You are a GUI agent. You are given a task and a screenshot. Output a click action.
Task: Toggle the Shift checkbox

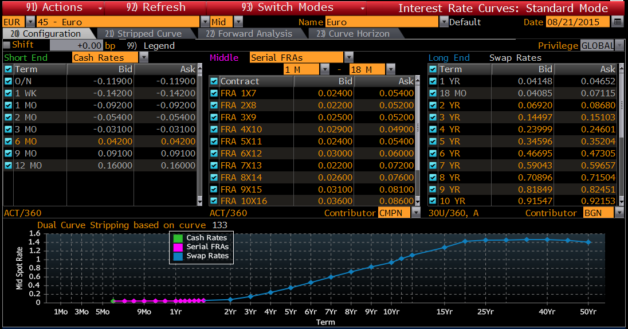coord(7,45)
